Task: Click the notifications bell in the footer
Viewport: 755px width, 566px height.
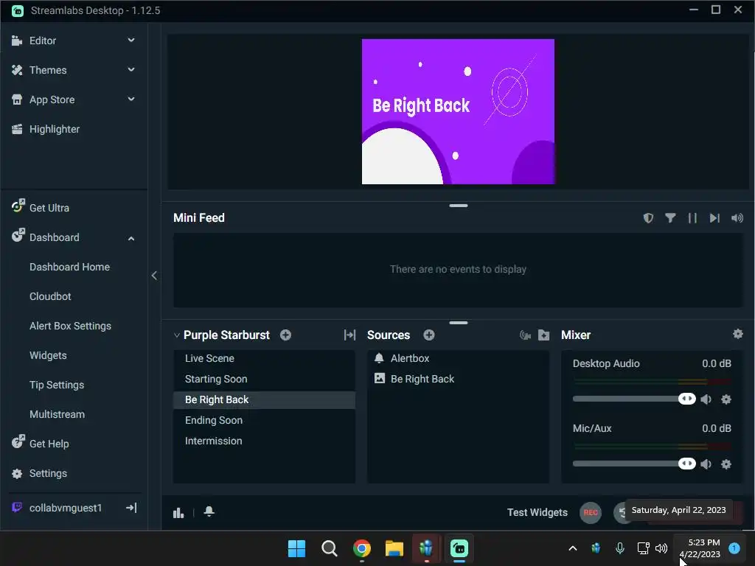Action: point(209,511)
